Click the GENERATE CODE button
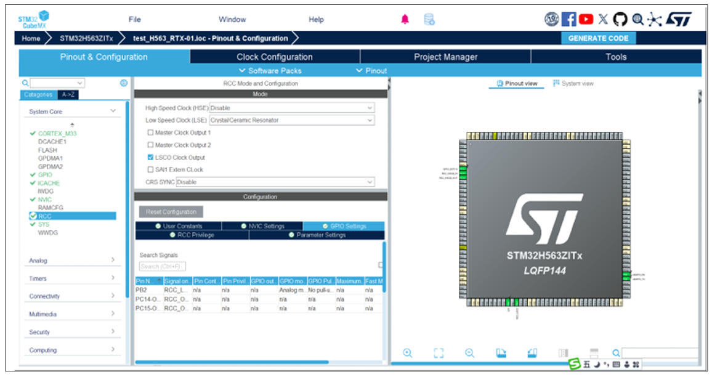Image resolution: width=712 pixels, height=377 pixels. [x=599, y=38]
